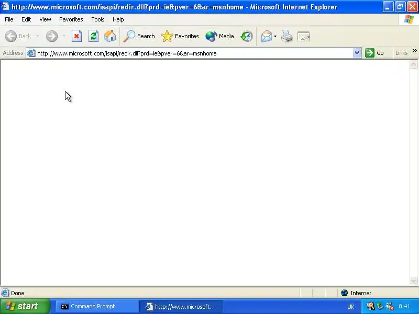419x314 pixels.
Task: Click the Done status bar text
Action: click(18, 293)
